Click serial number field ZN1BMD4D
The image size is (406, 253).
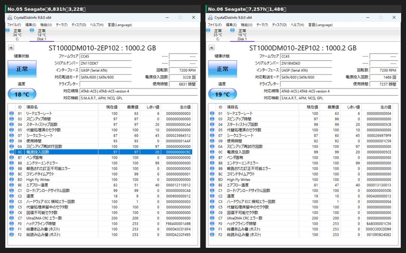pos(306,63)
